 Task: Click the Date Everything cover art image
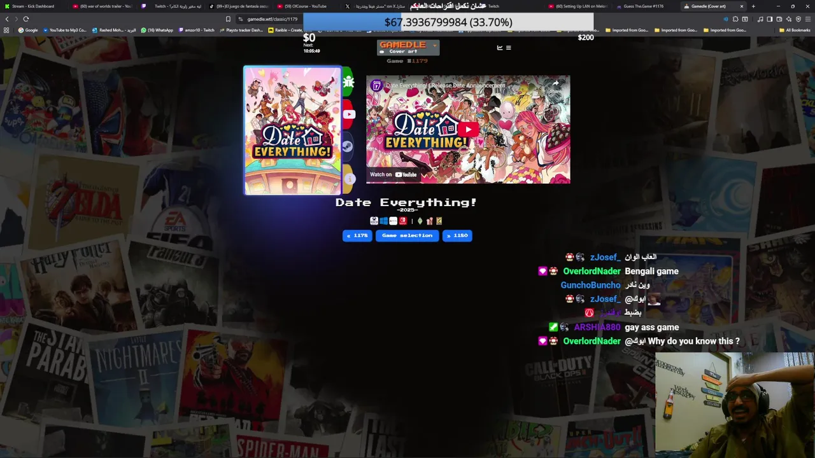coord(292,130)
